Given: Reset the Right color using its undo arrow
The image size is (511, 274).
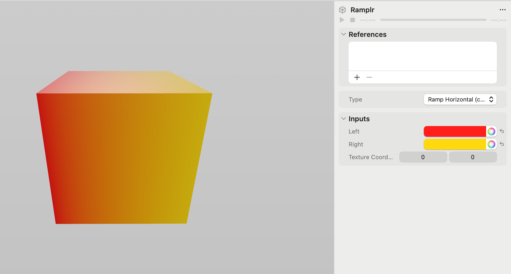Looking at the screenshot, I should click(502, 144).
